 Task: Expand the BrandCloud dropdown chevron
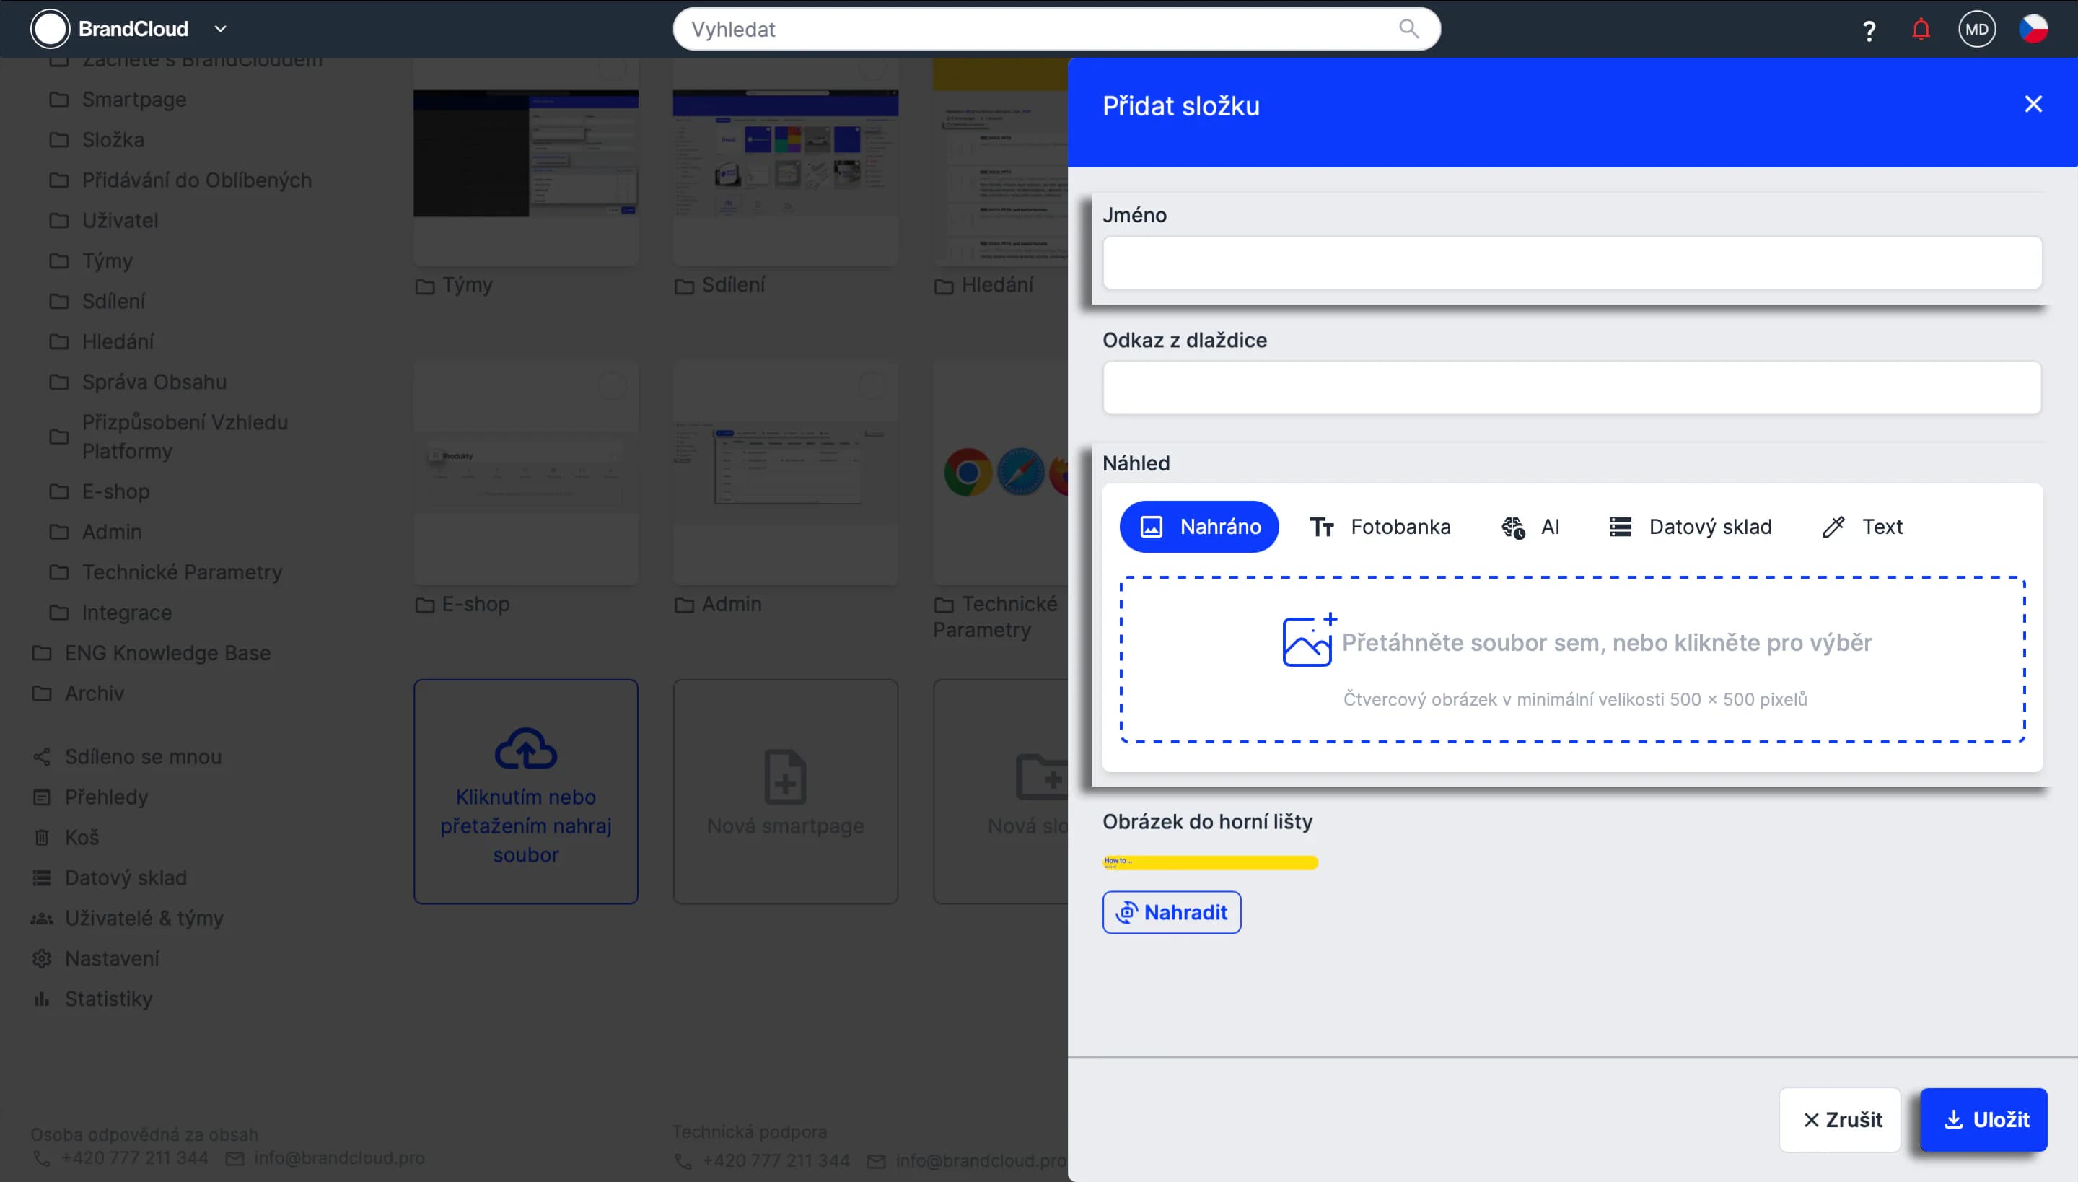coord(220,29)
